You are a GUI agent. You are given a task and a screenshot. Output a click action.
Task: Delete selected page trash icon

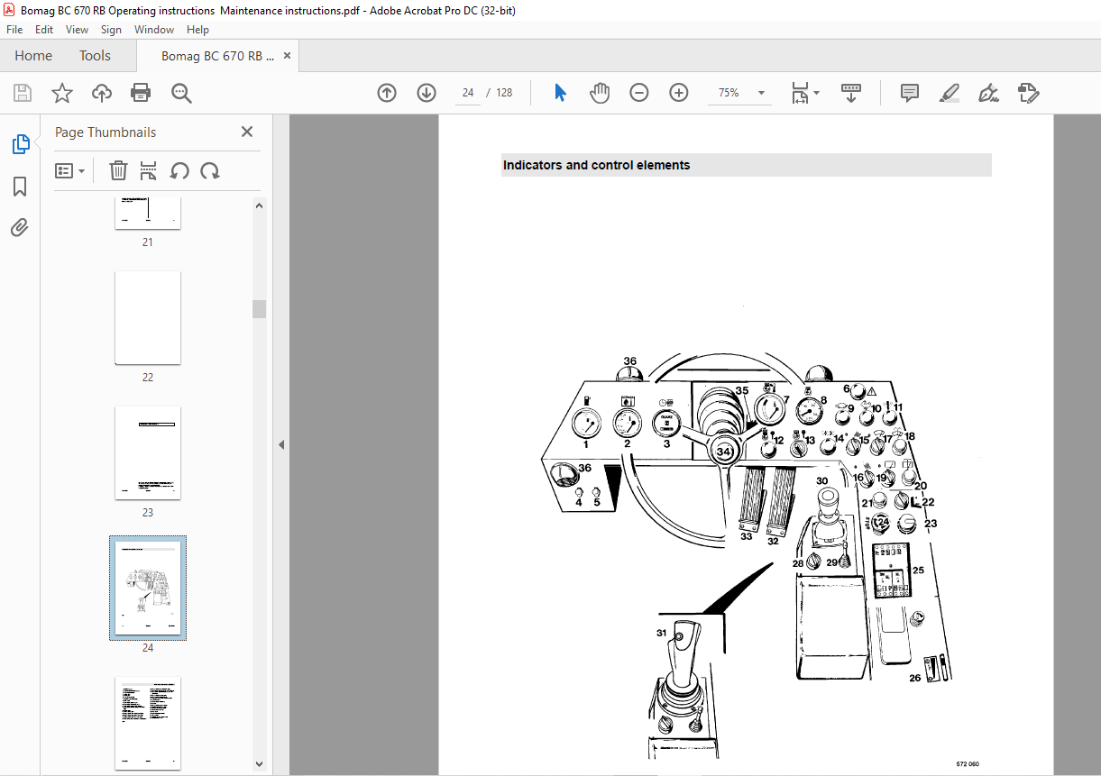pos(118,170)
